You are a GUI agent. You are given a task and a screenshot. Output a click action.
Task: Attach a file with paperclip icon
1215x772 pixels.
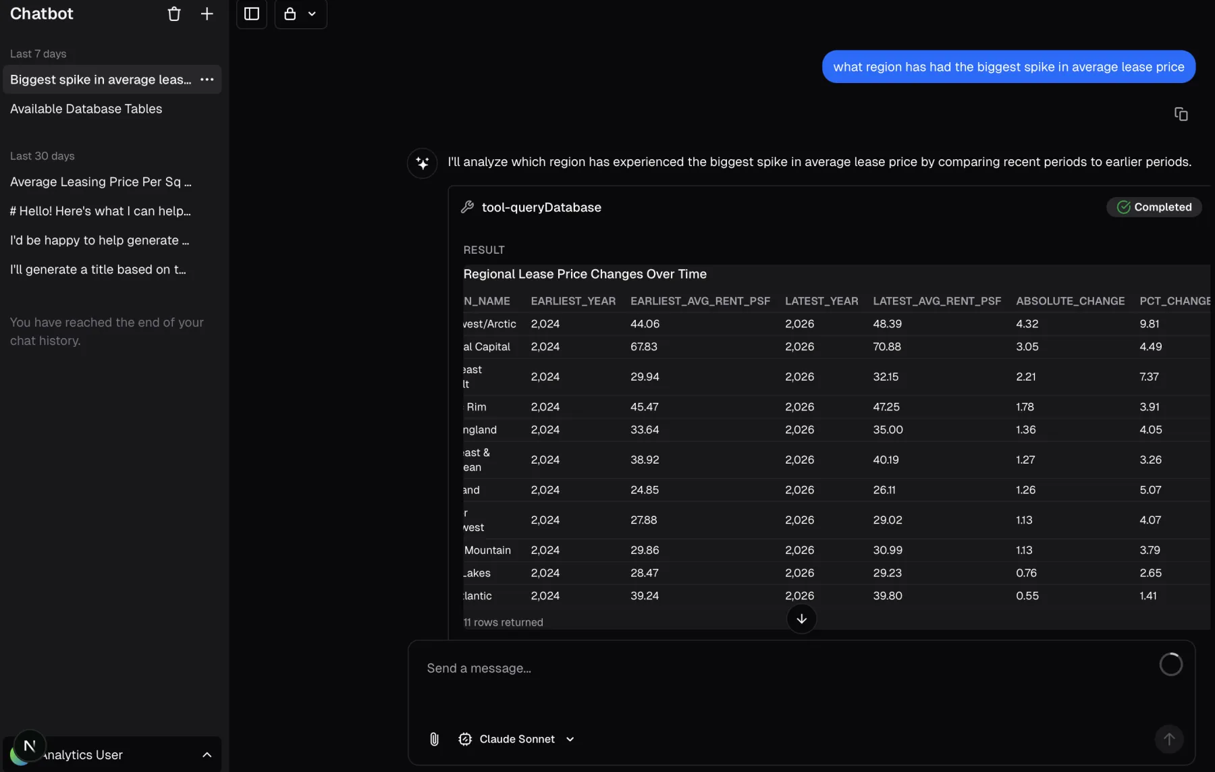coord(434,739)
